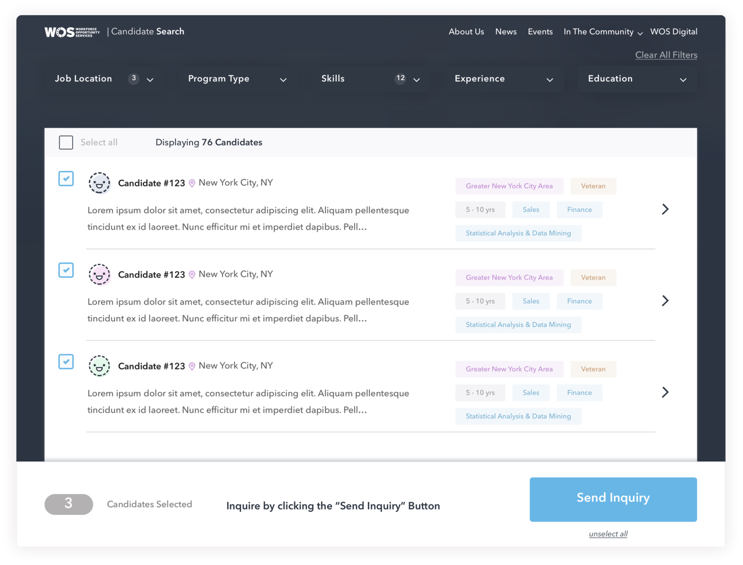Open first candidate's details via right chevron arrow
Screen dimensions: 743x565
(x=665, y=209)
